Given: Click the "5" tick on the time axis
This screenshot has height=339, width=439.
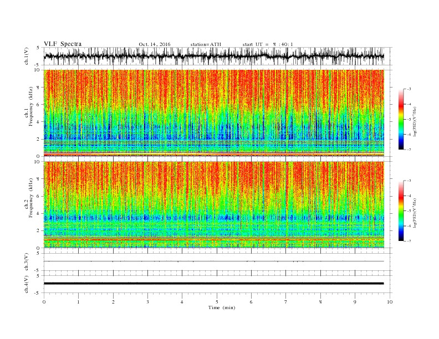Looking at the screenshot, I should click(x=217, y=302).
